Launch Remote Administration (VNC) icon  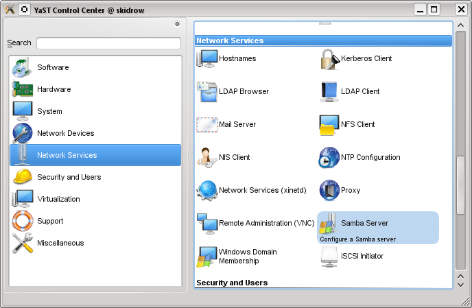(207, 224)
